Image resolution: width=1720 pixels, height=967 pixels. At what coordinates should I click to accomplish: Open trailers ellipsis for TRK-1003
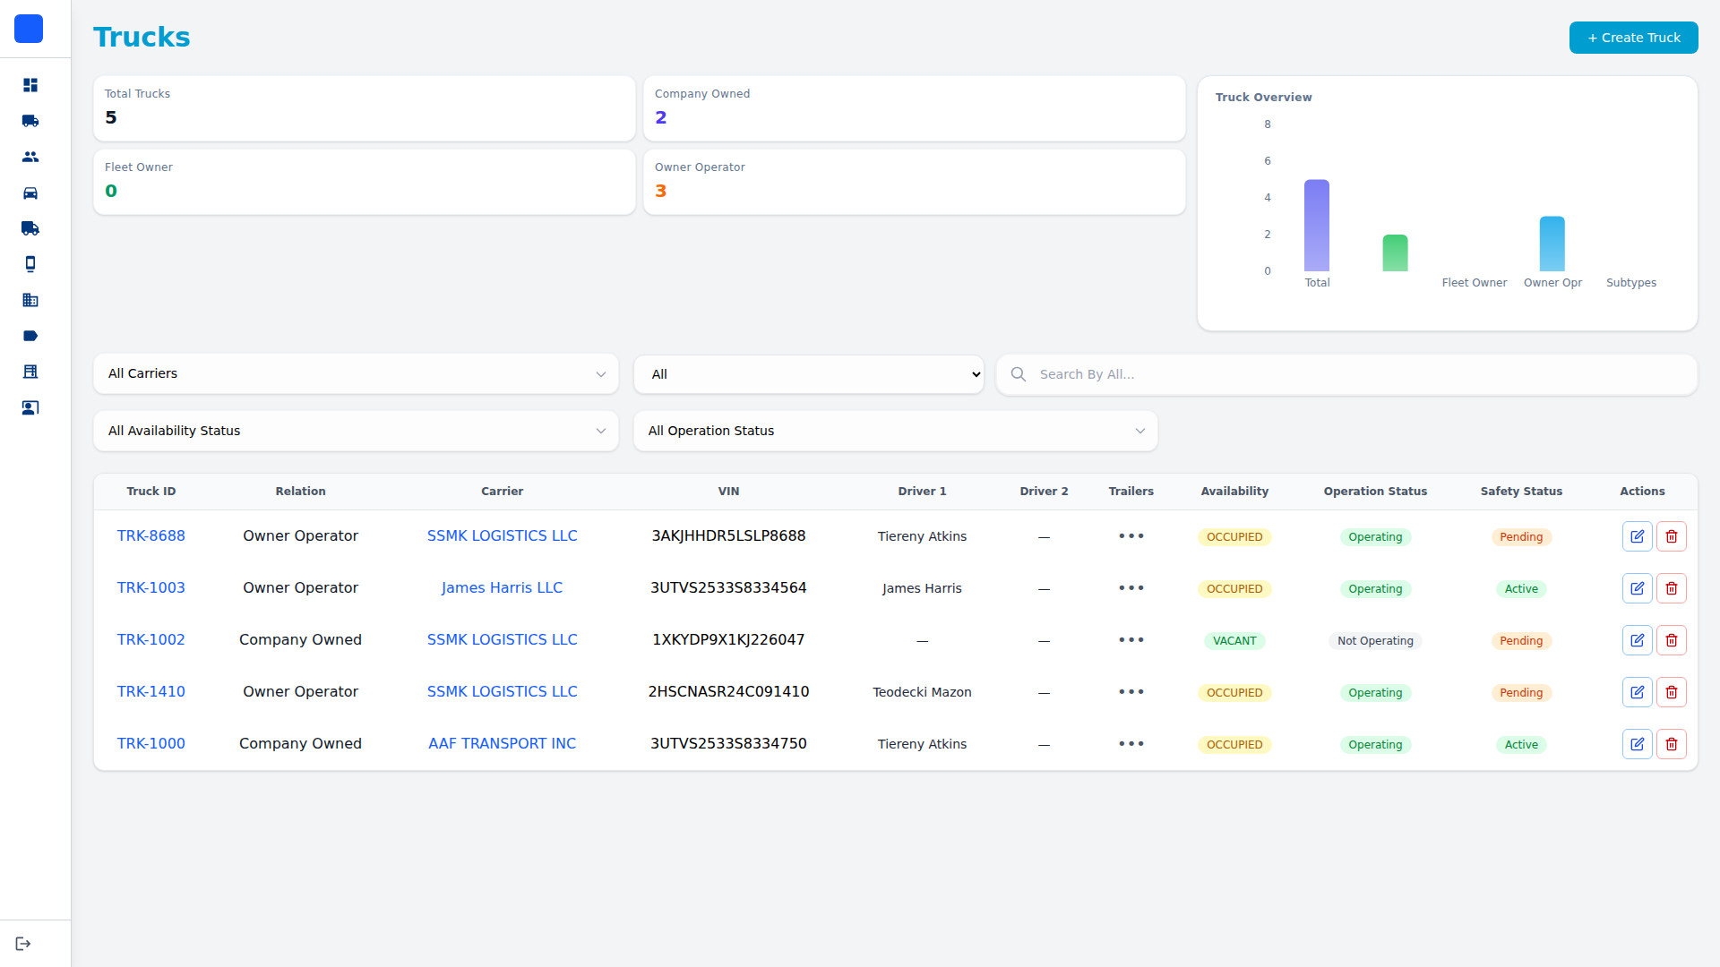tap(1131, 588)
